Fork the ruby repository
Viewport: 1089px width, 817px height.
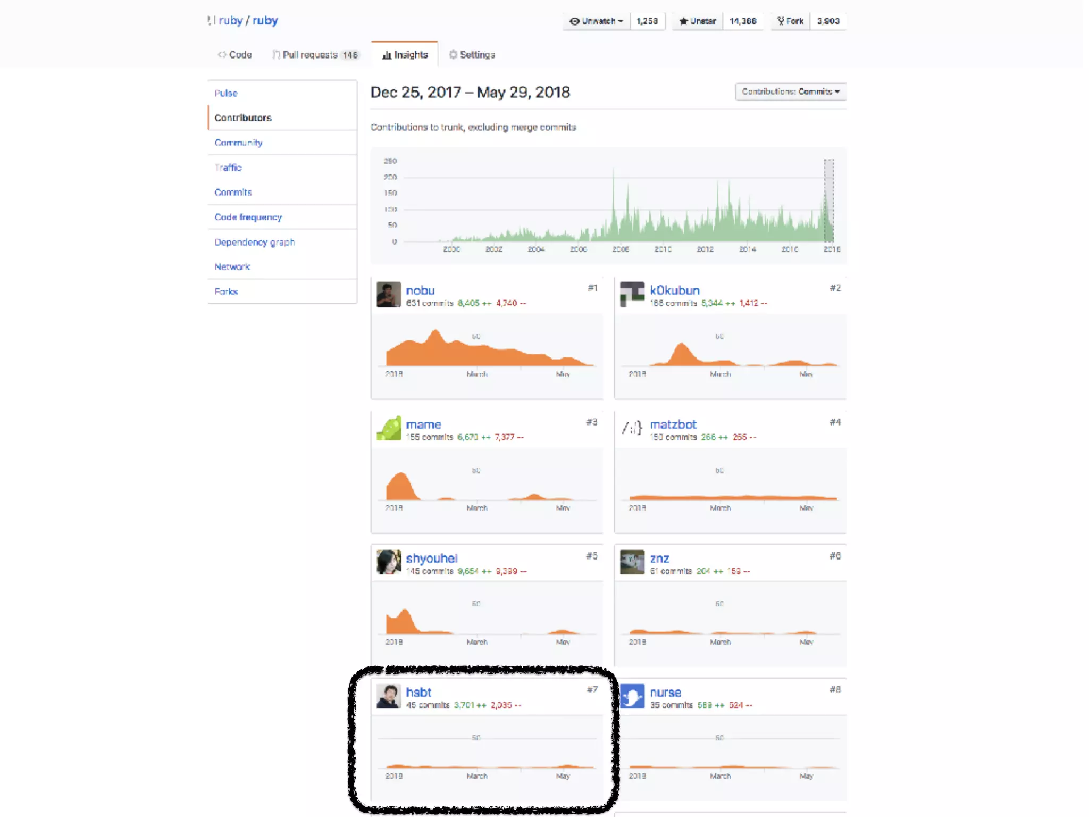pos(790,21)
